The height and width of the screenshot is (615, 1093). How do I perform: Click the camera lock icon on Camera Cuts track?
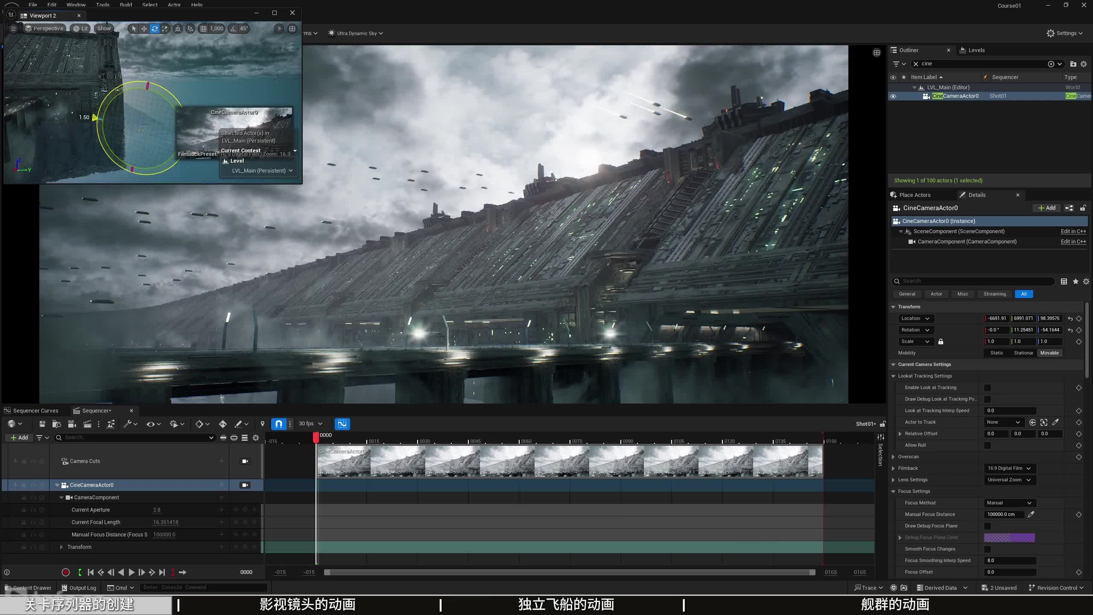coord(245,461)
